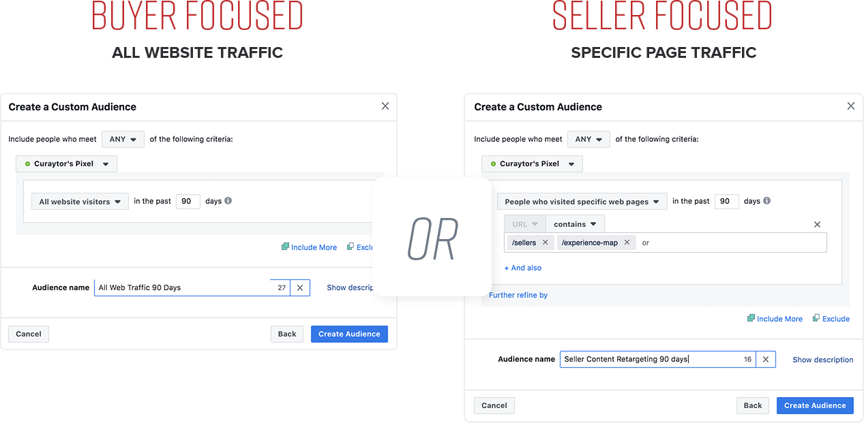Remove the /sellers URL tag
Viewport: 864px width, 423px height.
tap(545, 242)
